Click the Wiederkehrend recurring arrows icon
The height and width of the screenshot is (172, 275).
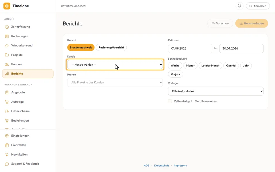[7, 46]
